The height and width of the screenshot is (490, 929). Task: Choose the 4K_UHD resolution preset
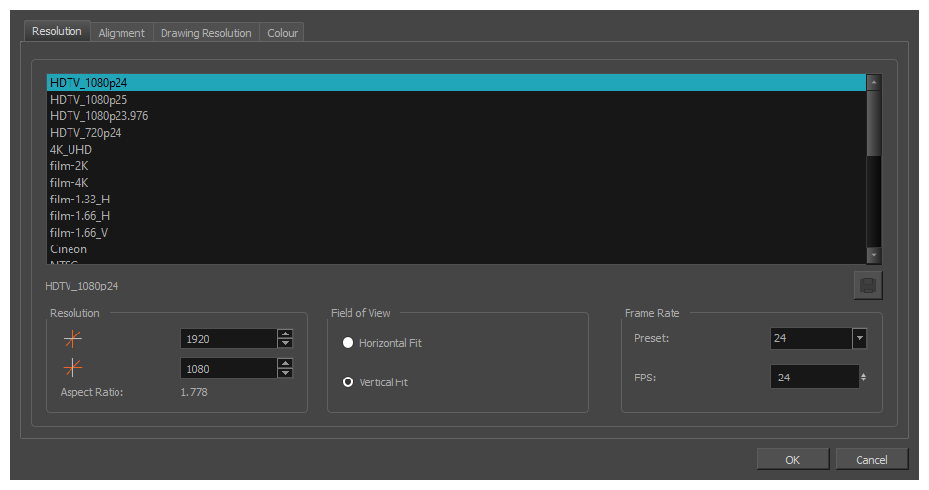(x=70, y=150)
